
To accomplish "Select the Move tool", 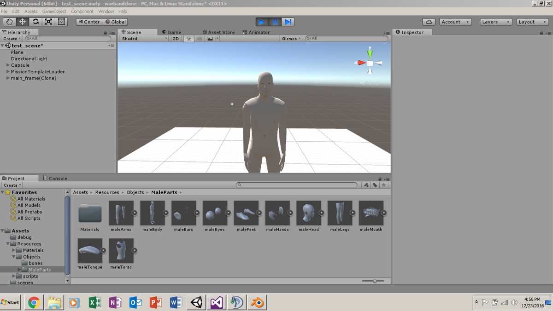I will 22,22.
